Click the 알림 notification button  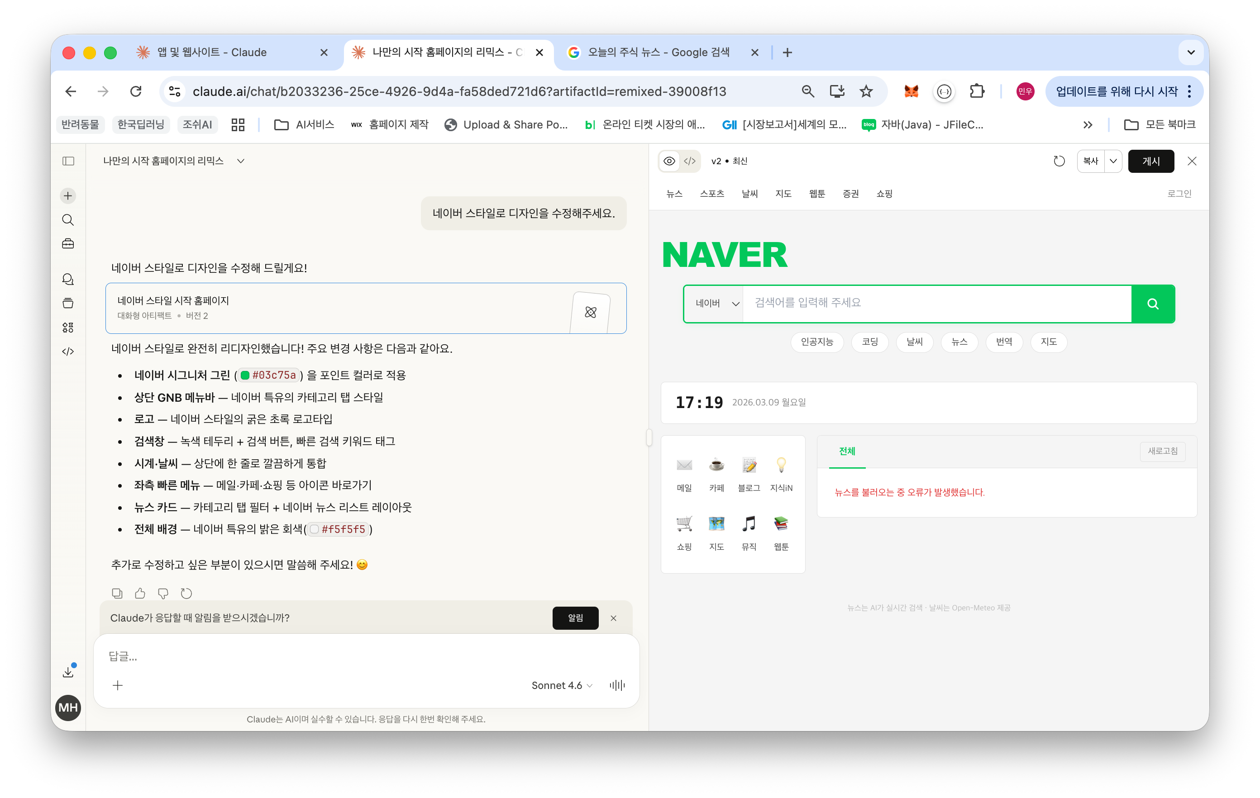coord(575,617)
